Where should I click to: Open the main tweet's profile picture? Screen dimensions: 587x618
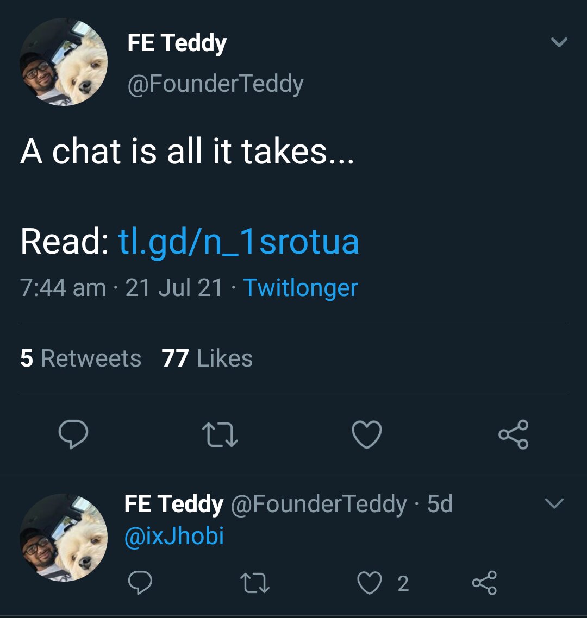64,61
